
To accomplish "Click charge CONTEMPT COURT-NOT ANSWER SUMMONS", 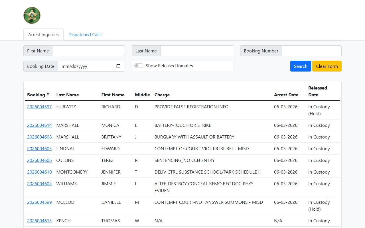I will [209, 202].
